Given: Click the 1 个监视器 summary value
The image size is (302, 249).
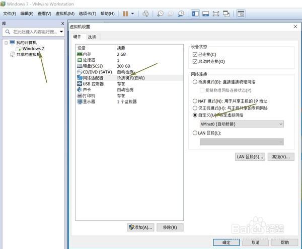Looking at the screenshot, I should (127, 101).
